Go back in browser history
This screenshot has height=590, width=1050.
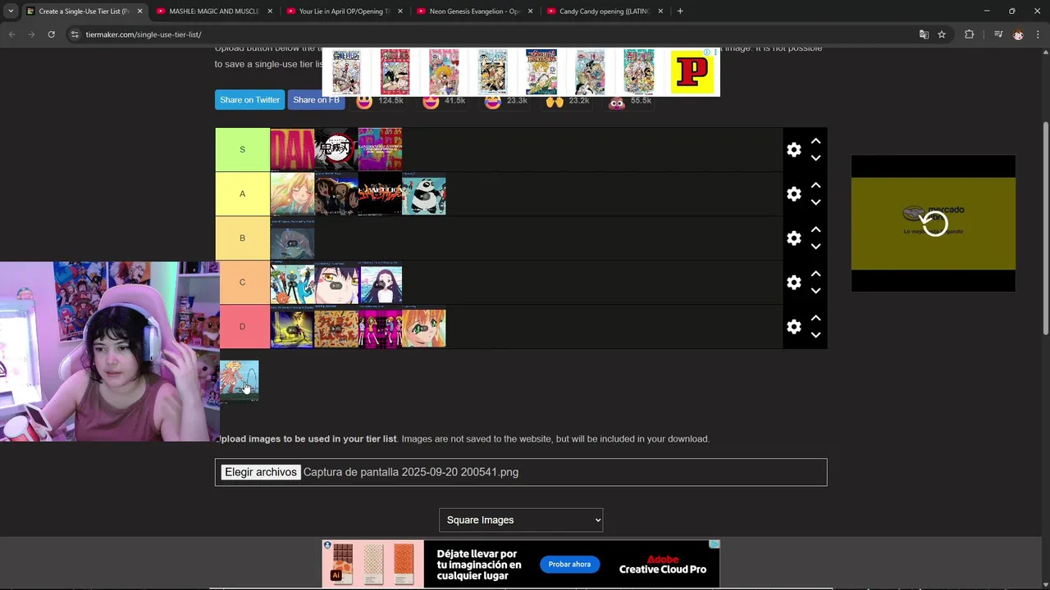(11, 34)
